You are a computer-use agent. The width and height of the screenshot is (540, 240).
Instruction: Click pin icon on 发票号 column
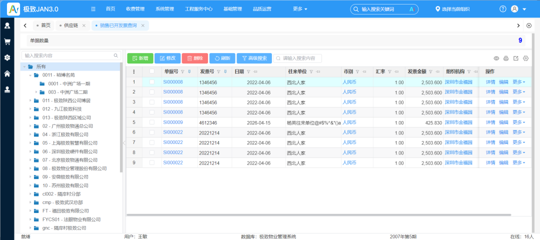(x=225, y=71)
